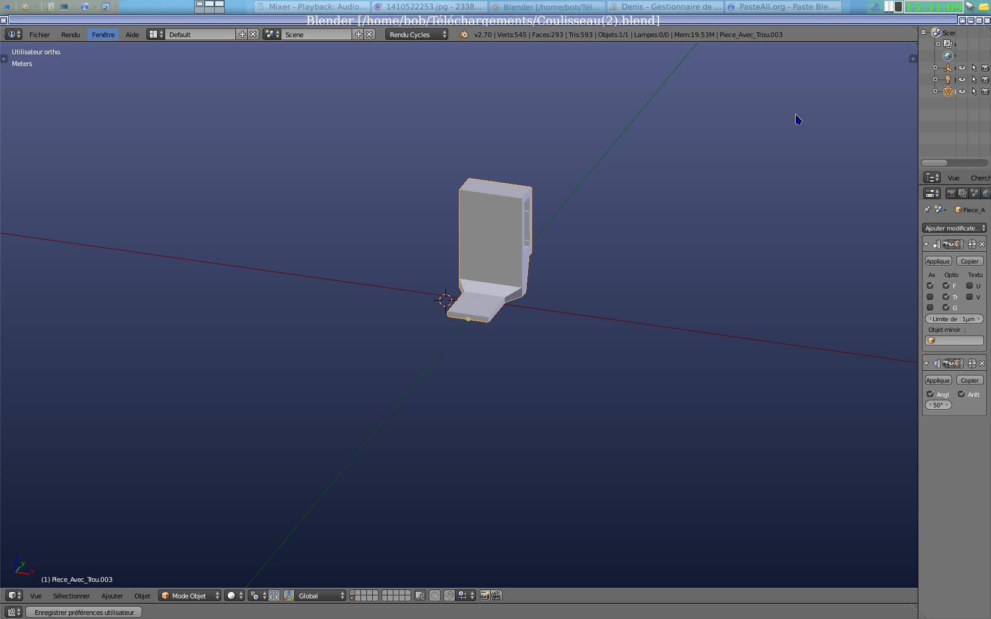The image size is (991, 619).
Task: Click the Blender logo in info header
Action: (464, 35)
